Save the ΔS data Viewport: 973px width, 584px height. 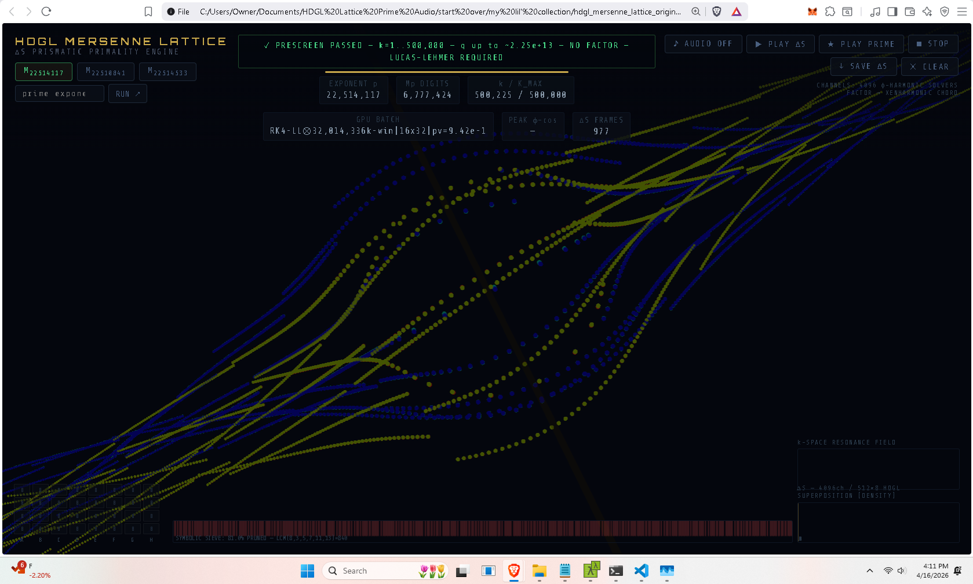point(863,67)
